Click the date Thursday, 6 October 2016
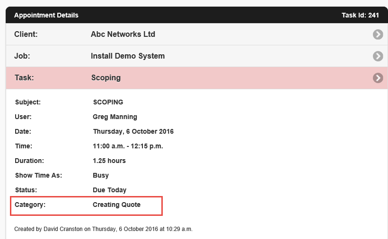Screen dimensions: 388x239 (x=133, y=131)
